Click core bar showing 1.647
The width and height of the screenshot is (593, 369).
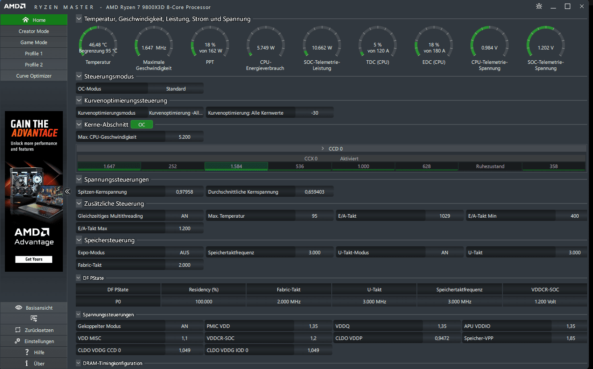109,166
